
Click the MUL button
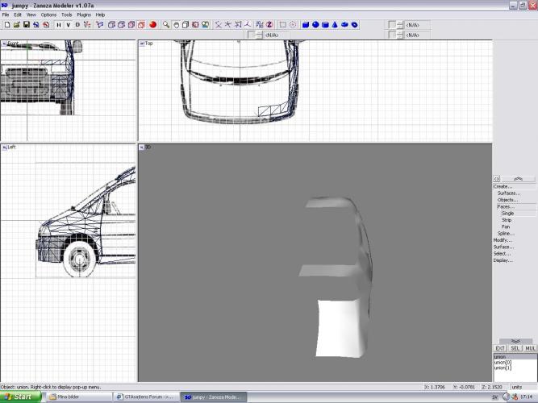coord(530,348)
